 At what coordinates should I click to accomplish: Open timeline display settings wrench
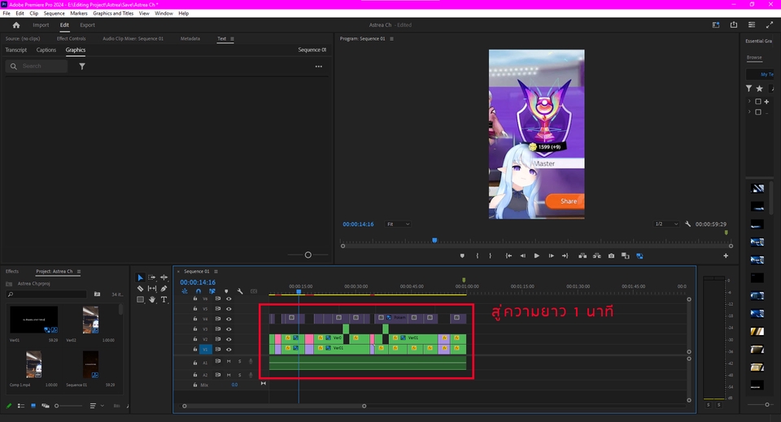pos(240,291)
